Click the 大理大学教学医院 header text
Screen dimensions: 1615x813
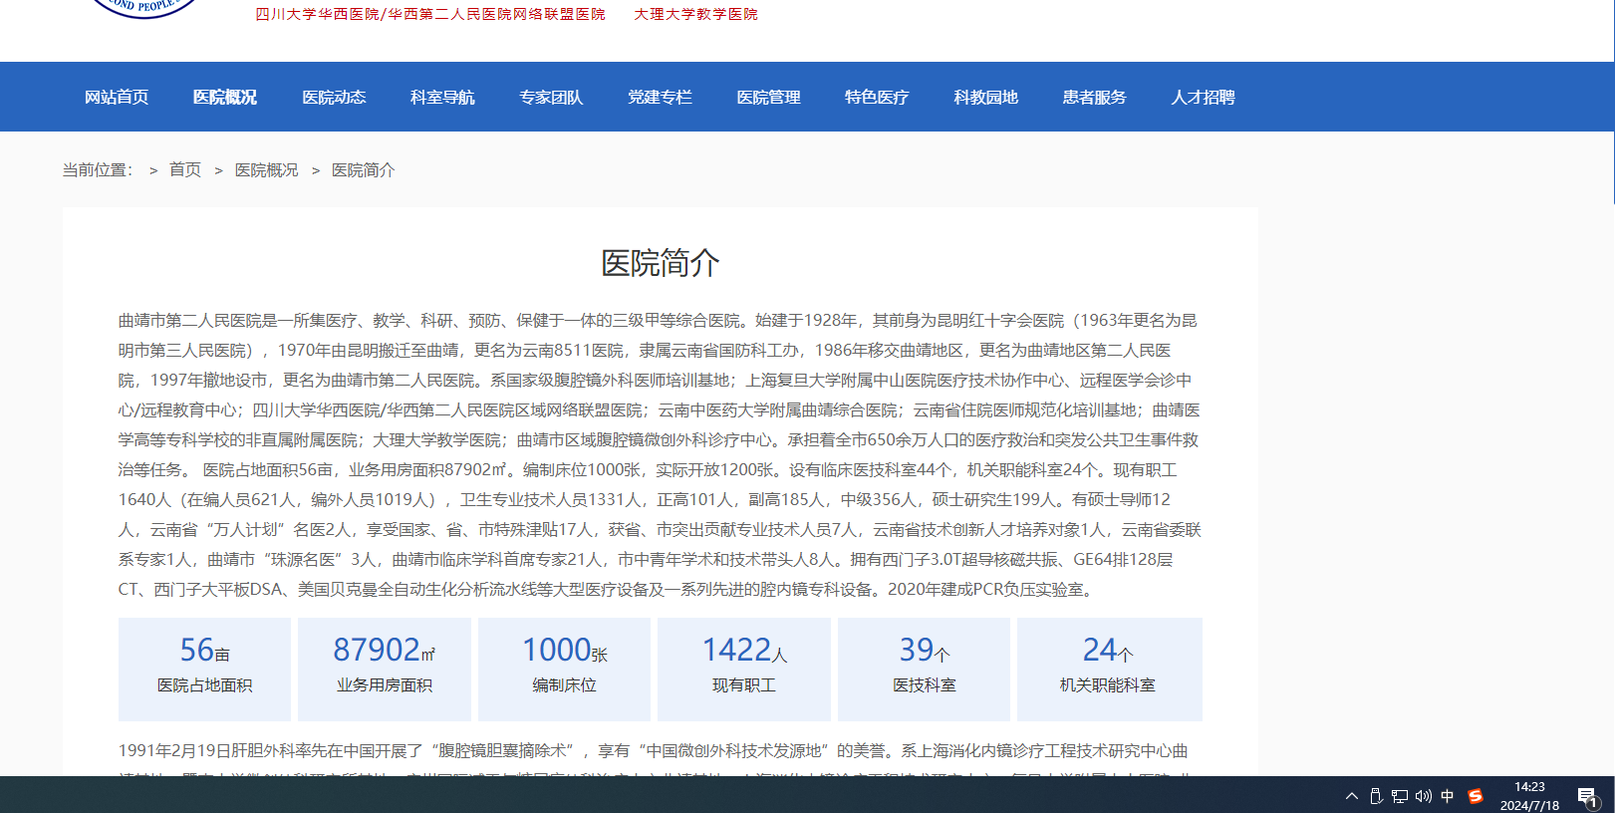coord(696,14)
